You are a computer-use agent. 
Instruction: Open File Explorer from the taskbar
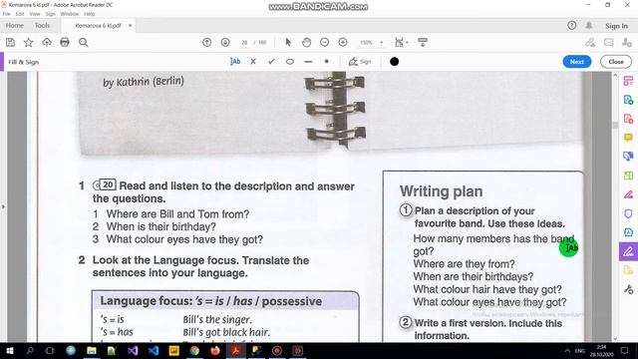coord(92,350)
